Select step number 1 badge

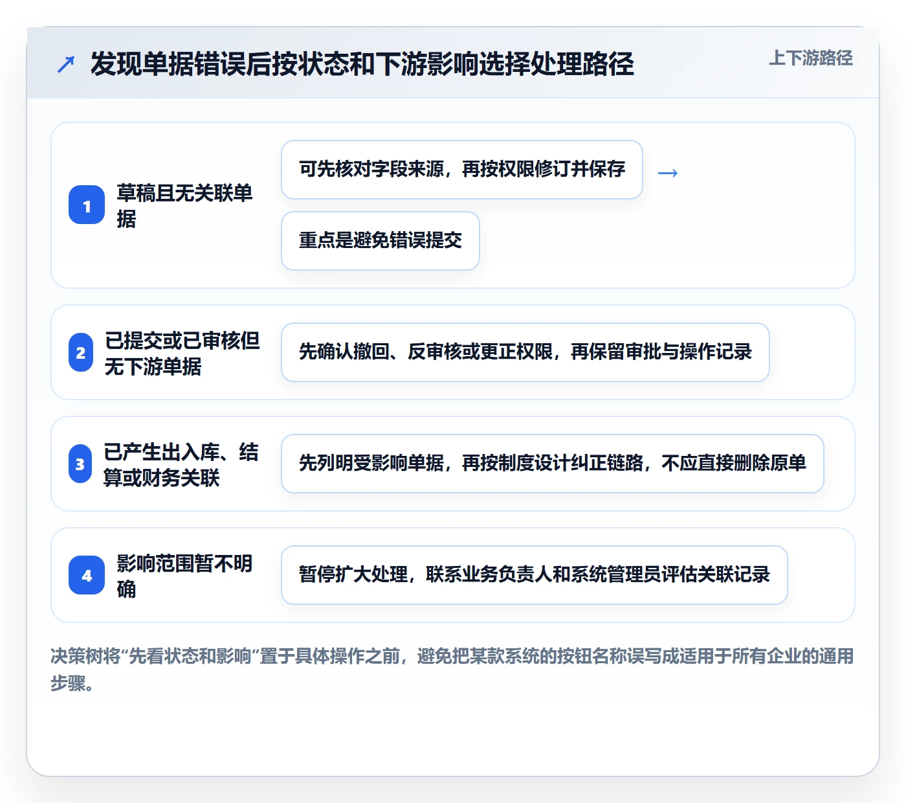click(x=87, y=205)
